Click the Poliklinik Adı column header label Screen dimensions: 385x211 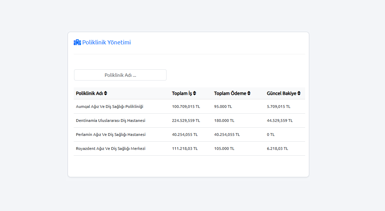pos(89,93)
